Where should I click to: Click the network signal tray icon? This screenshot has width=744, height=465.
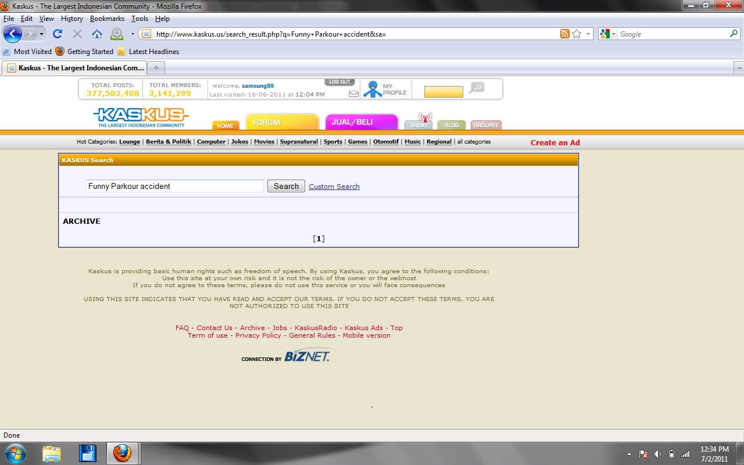coord(685,454)
